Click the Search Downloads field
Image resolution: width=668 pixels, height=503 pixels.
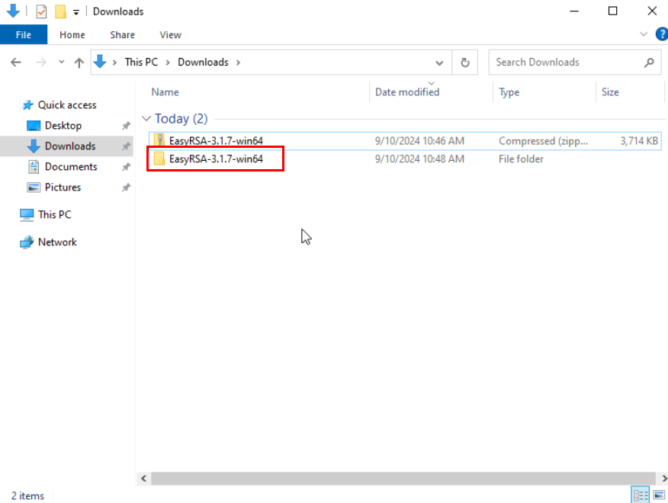(568, 62)
